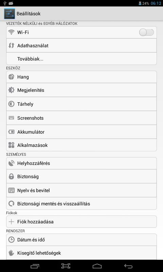Select the Screenshots settings entry
Image resolution: width=163 pixels, height=272 pixels.
pyautogui.click(x=81, y=118)
